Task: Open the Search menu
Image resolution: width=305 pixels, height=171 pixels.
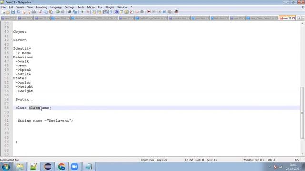Action: pyautogui.click(x=20, y=7)
